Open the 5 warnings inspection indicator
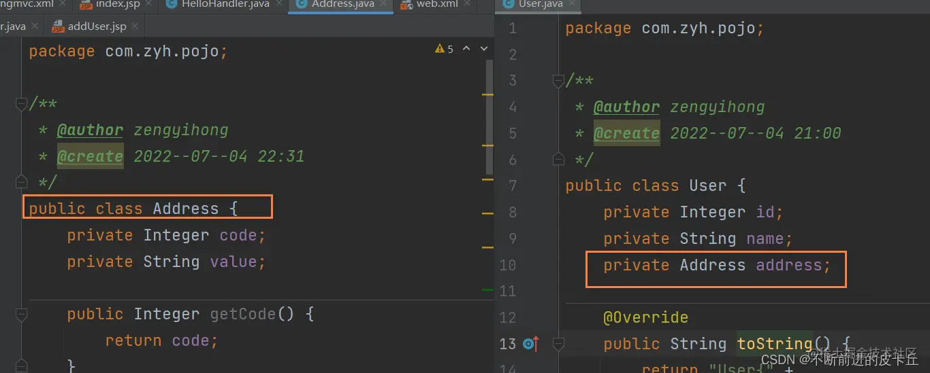The image size is (930, 373). 444,49
